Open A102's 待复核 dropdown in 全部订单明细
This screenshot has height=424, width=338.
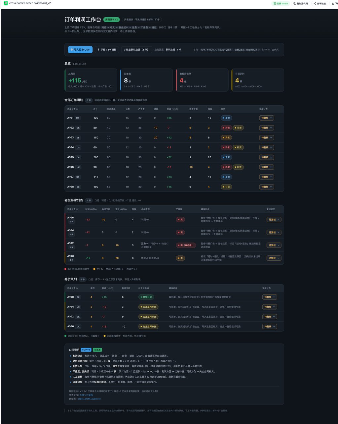[267, 128]
